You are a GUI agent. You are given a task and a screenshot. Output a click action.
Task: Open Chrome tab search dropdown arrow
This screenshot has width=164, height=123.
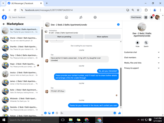click(3, 3)
